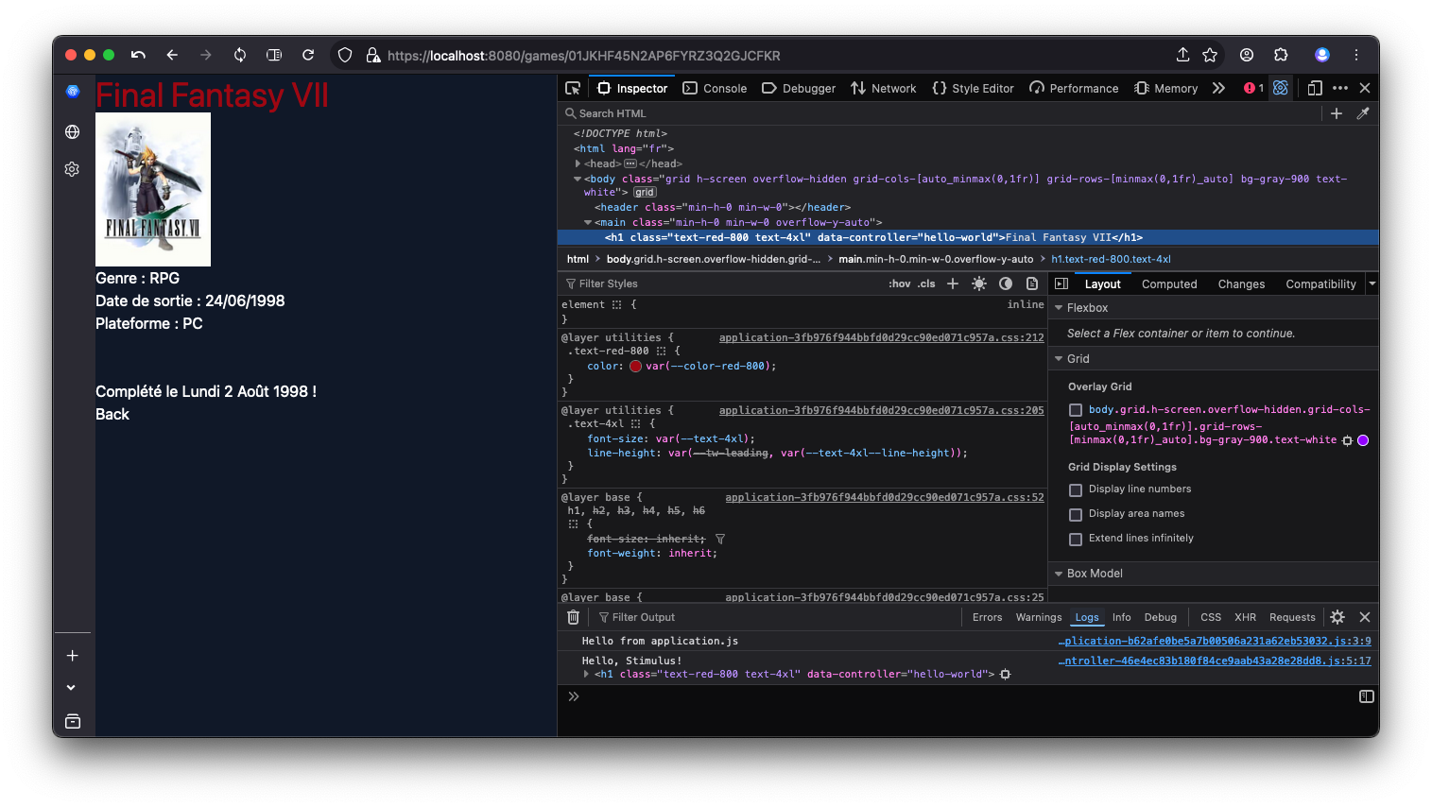
Task: Click the element picker icon in DevTools
Action: tap(573, 88)
